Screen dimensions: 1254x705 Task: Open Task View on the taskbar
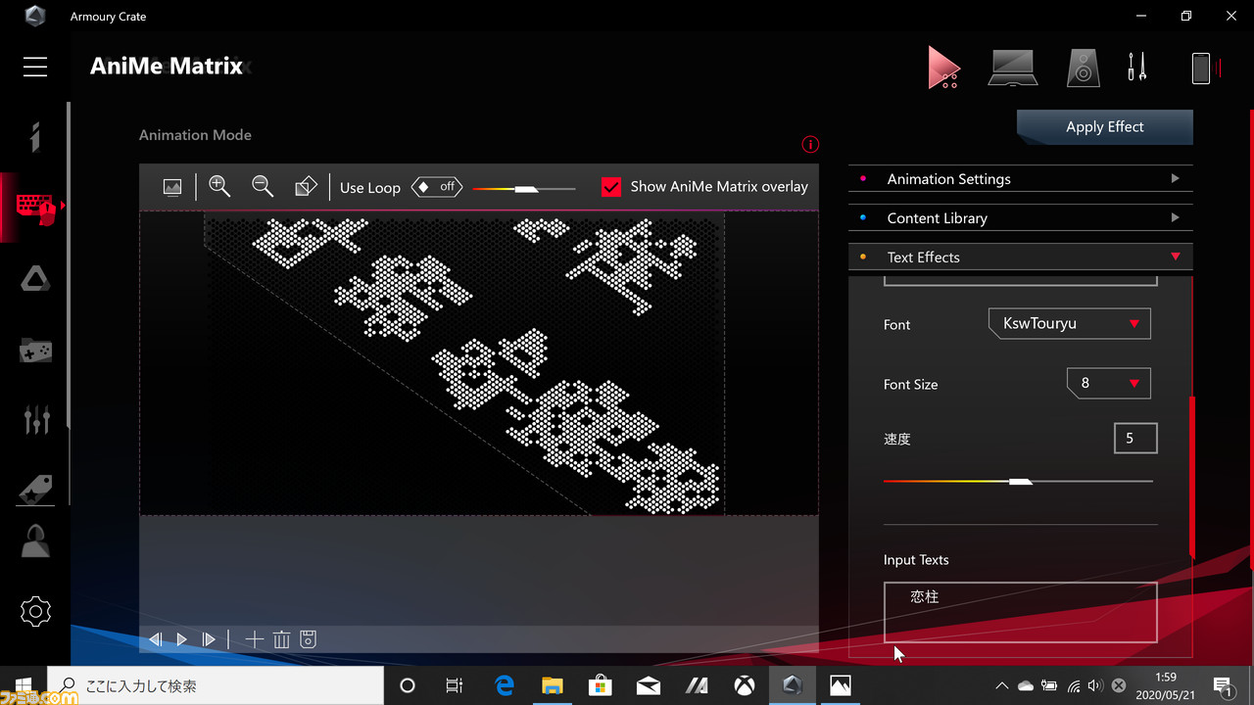pos(455,686)
